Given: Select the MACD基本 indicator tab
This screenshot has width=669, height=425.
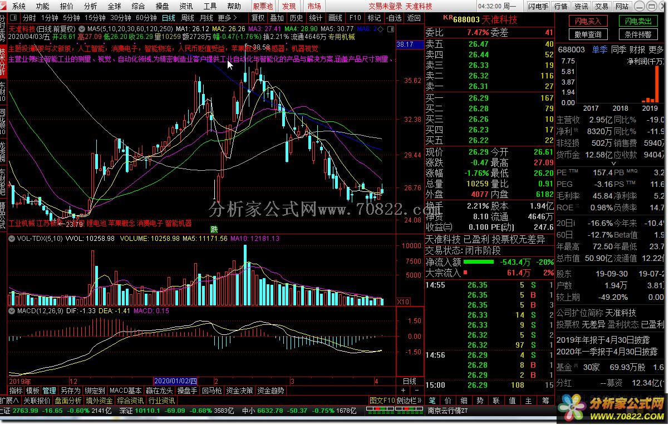Looking at the screenshot, I should 125,391.
